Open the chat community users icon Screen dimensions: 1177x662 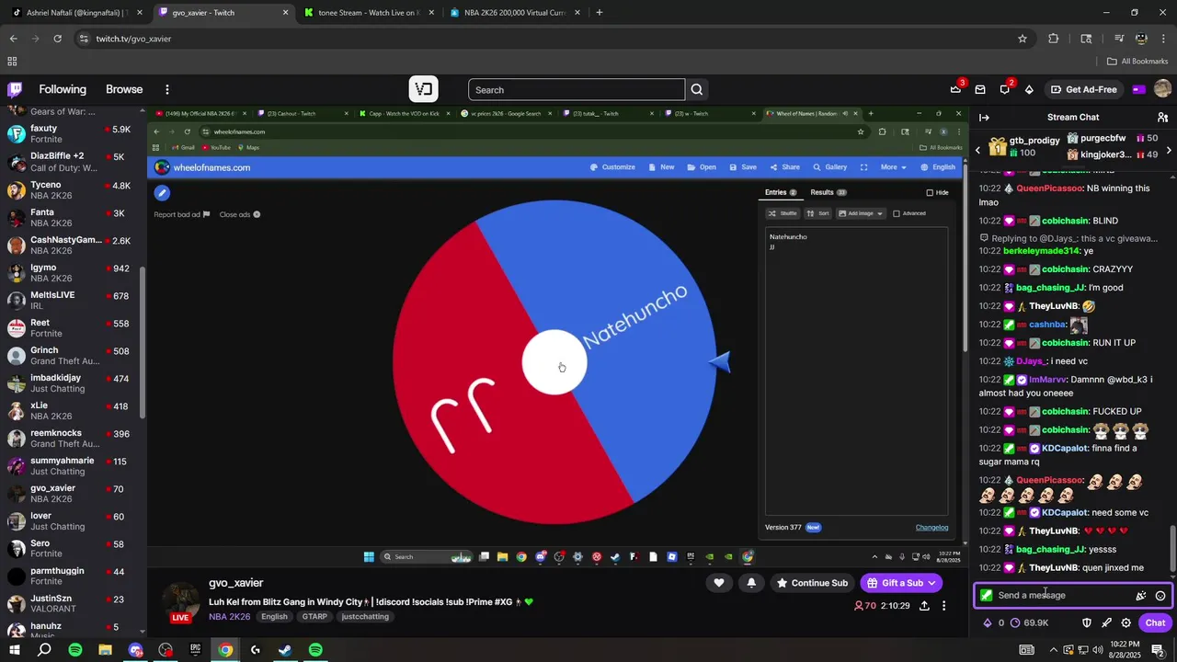1162,117
